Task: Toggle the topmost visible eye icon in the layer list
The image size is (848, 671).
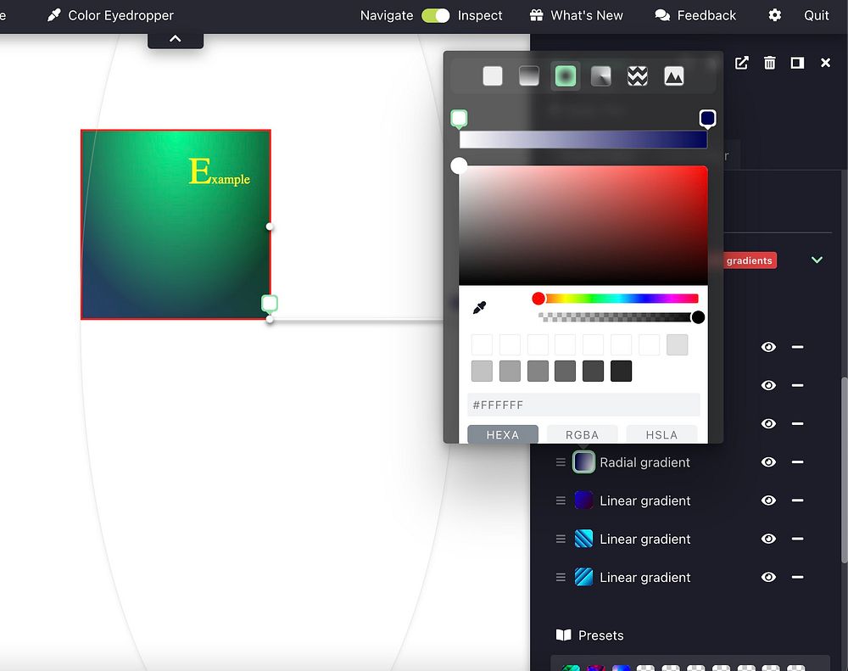Action: (768, 347)
